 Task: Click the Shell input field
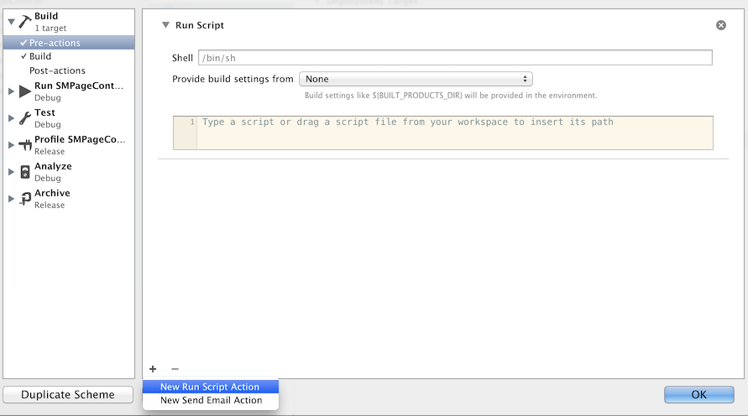click(455, 58)
